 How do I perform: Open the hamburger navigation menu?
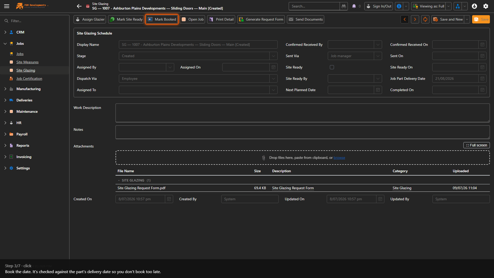[x=7, y=6]
